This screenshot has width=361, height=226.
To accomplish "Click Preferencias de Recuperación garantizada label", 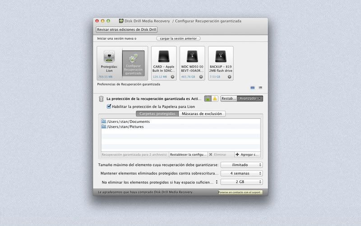I will (129, 85).
